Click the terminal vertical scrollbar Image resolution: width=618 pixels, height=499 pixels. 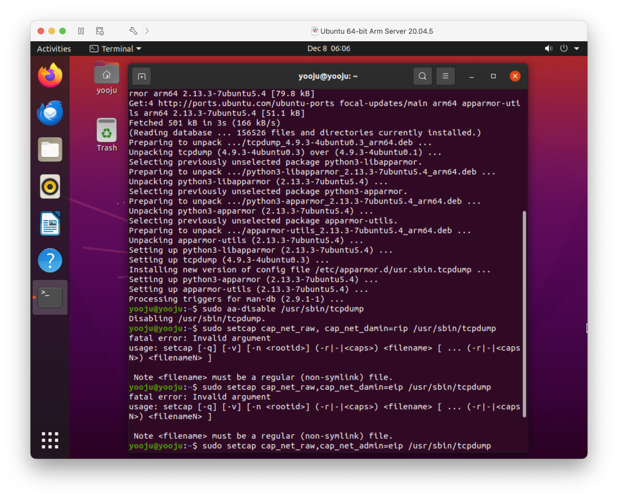tap(524, 313)
